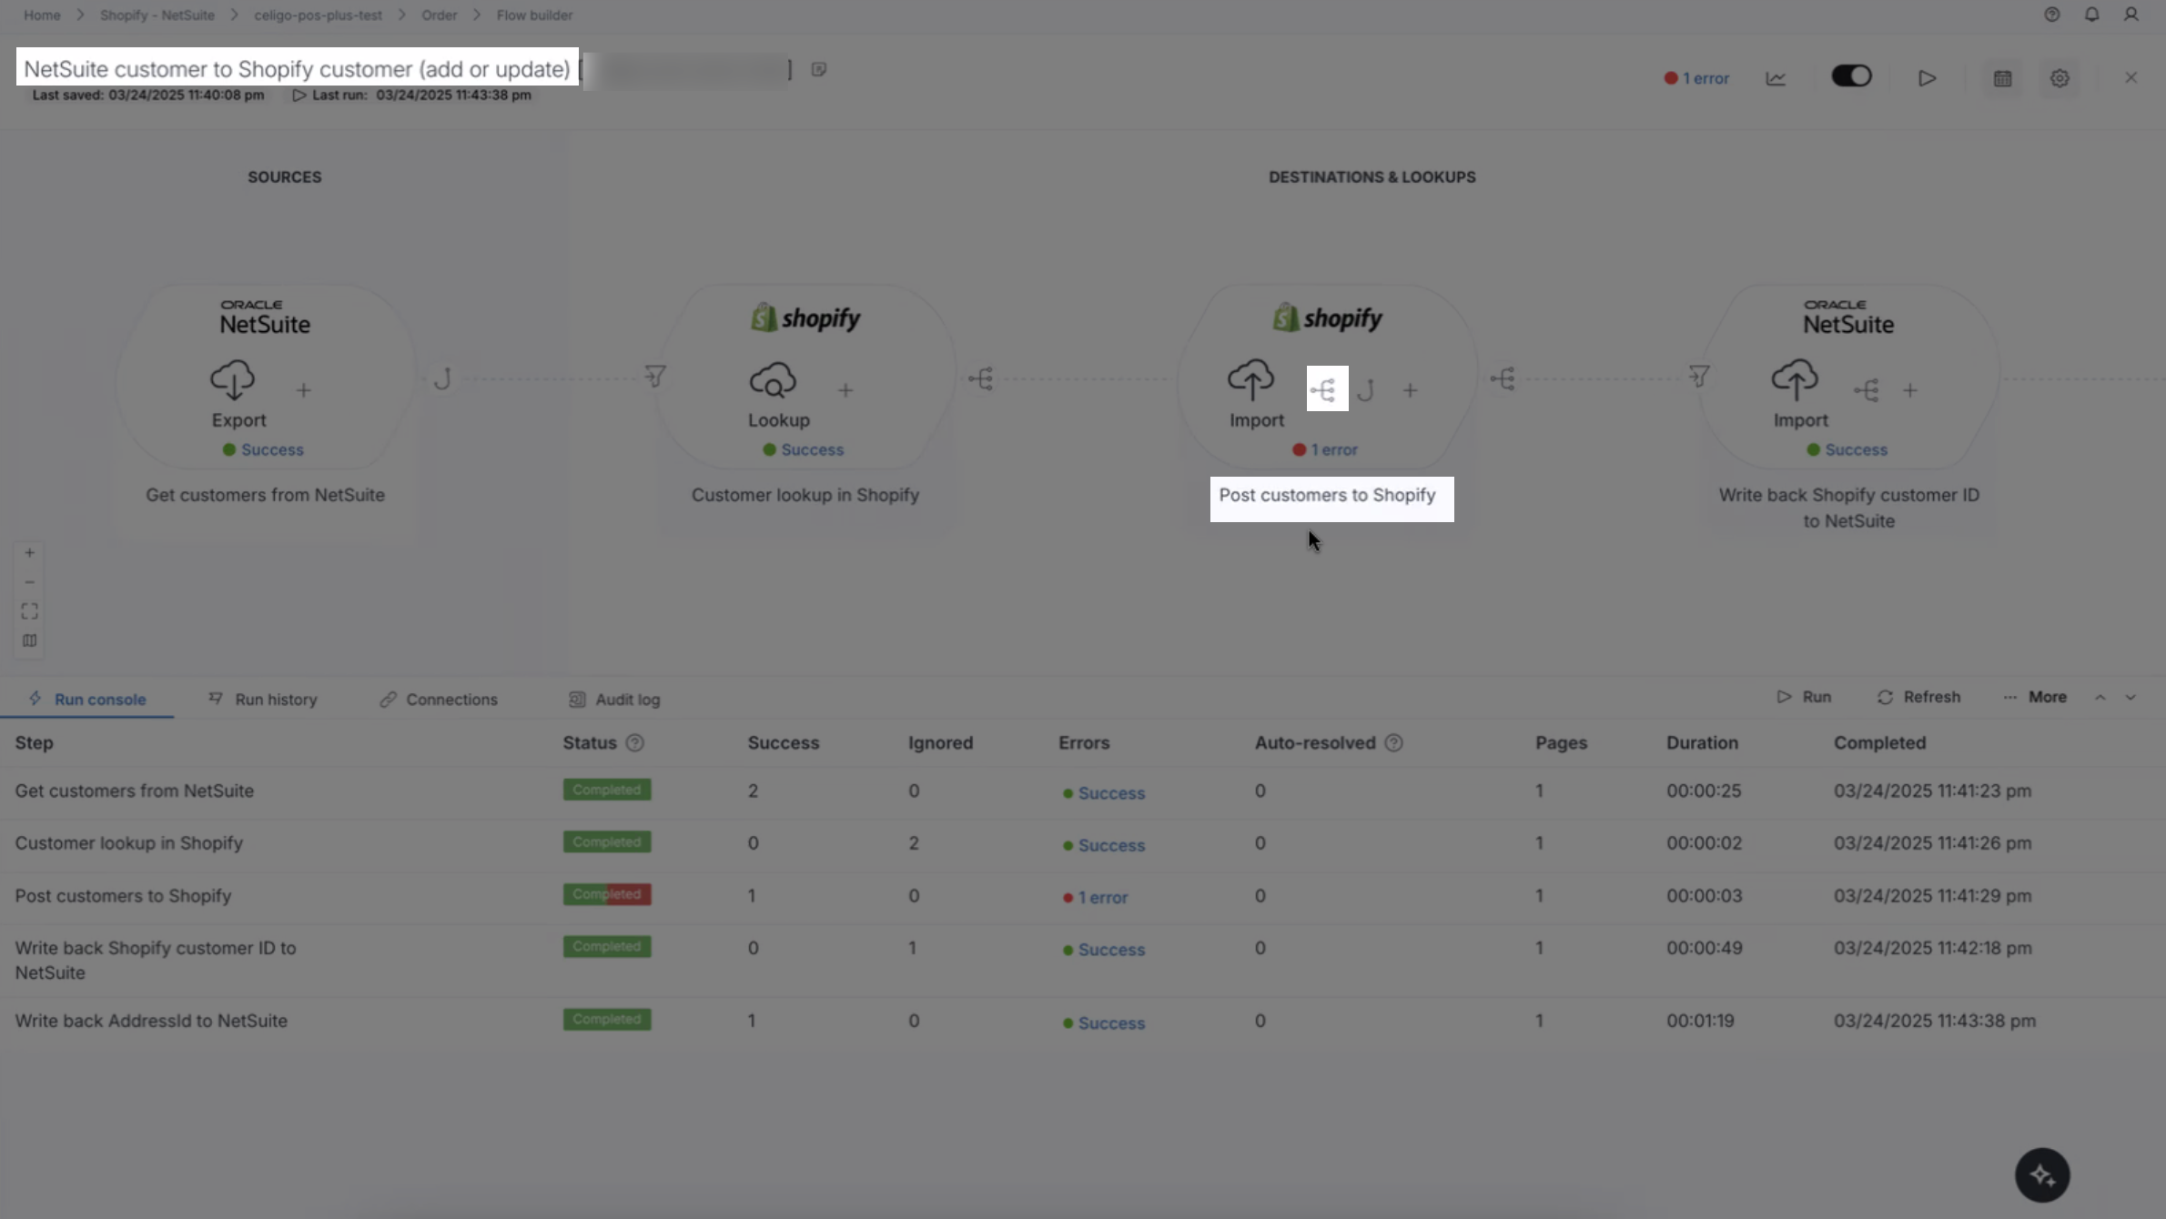Open response mapping after Shopify Import
Image resolution: width=2166 pixels, height=1219 pixels.
pos(1503,378)
